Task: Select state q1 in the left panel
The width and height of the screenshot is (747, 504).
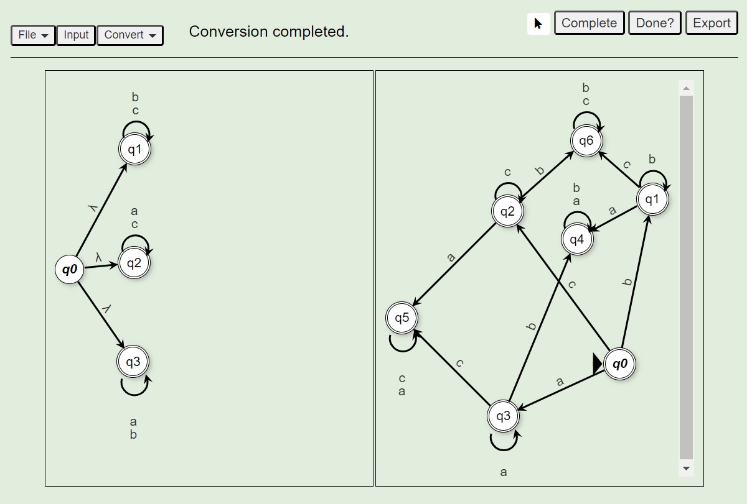Action: coord(135,150)
